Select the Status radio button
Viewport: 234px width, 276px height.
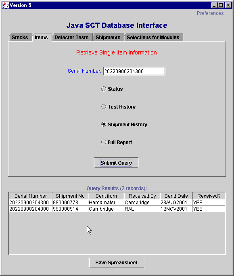(104, 89)
